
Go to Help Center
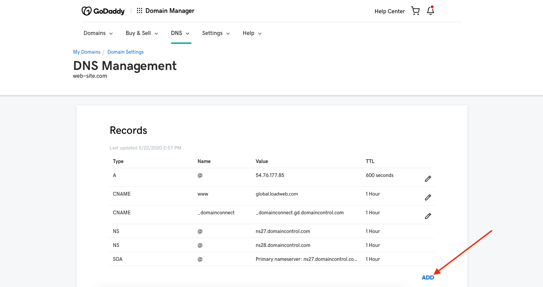pyautogui.click(x=389, y=11)
